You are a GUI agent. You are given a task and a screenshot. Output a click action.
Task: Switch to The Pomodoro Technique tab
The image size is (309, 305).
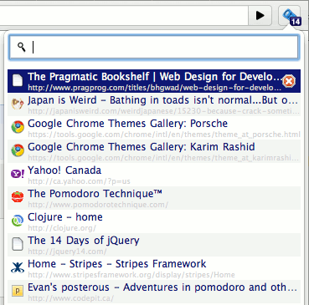pyautogui.click(x=154, y=198)
